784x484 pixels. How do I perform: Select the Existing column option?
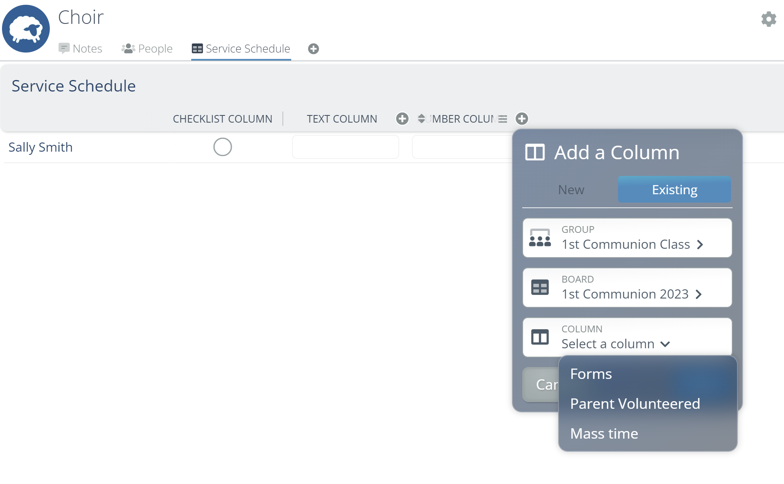[x=674, y=189]
